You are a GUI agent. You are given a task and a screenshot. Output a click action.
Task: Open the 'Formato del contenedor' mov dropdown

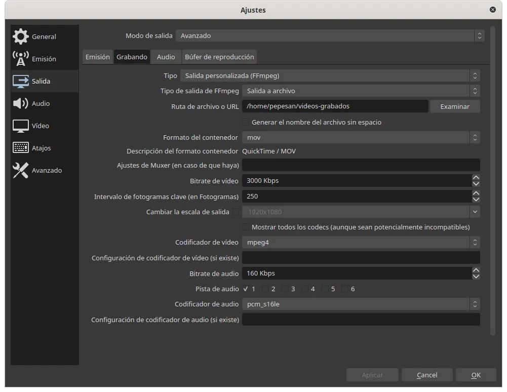(x=360, y=137)
